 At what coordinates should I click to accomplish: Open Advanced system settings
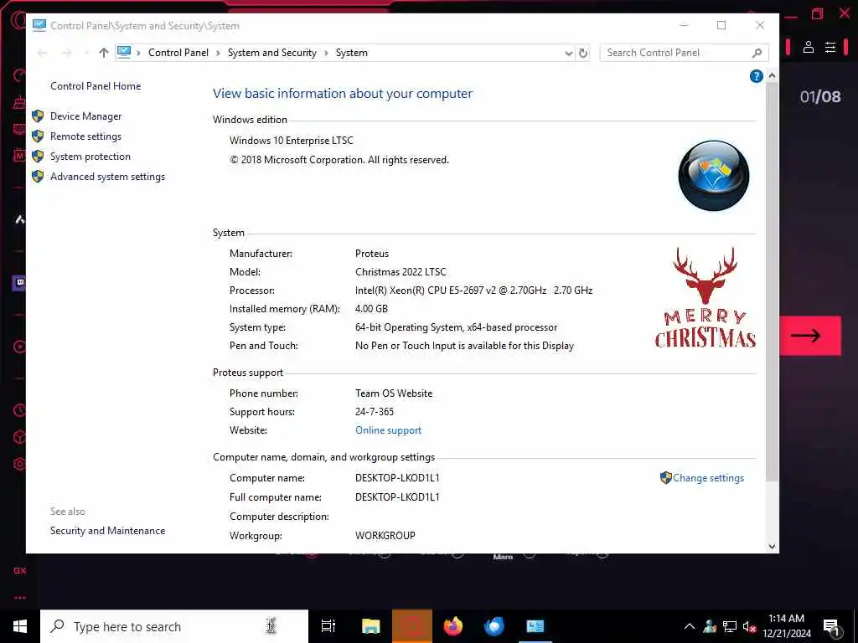pos(108,177)
